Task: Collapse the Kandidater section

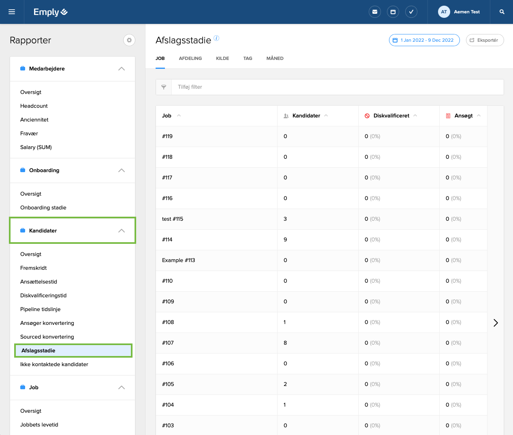Action: pyautogui.click(x=121, y=231)
